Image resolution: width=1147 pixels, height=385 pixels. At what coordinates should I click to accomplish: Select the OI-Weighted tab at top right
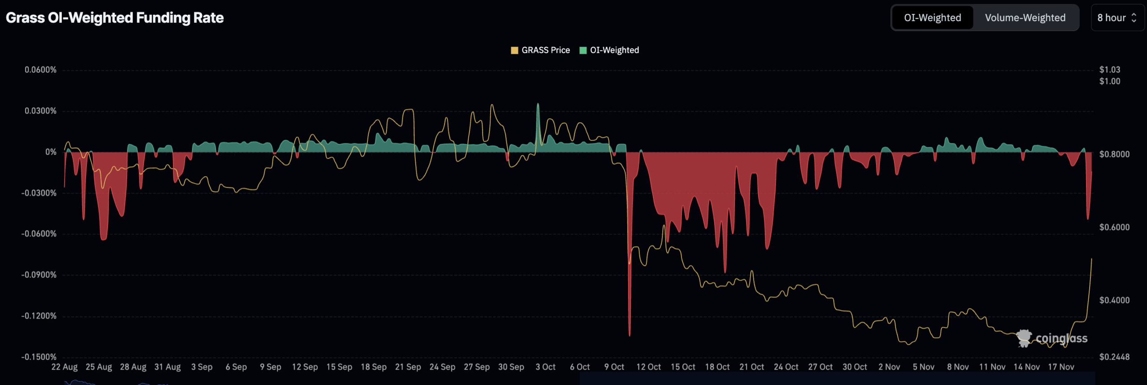(x=932, y=18)
